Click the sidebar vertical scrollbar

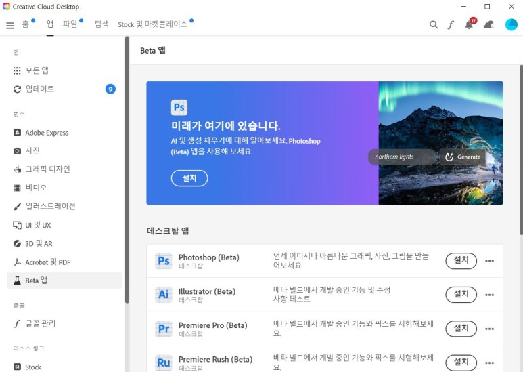pyautogui.click(x=127, y=169)
